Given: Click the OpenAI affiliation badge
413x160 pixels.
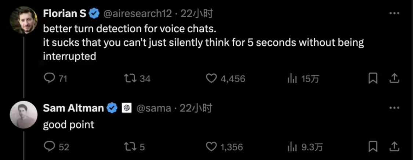Looking at the screenshot, I should point(127,108).
